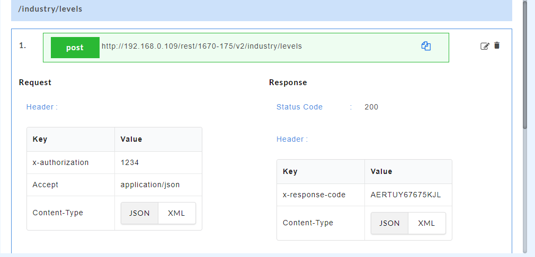Delete endpoint 1 using the trash icon
535x257 pixels.
pyautogui.click(x=497, y=45)
